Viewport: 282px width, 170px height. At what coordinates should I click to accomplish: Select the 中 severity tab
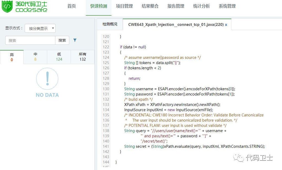tap(36, 57)
